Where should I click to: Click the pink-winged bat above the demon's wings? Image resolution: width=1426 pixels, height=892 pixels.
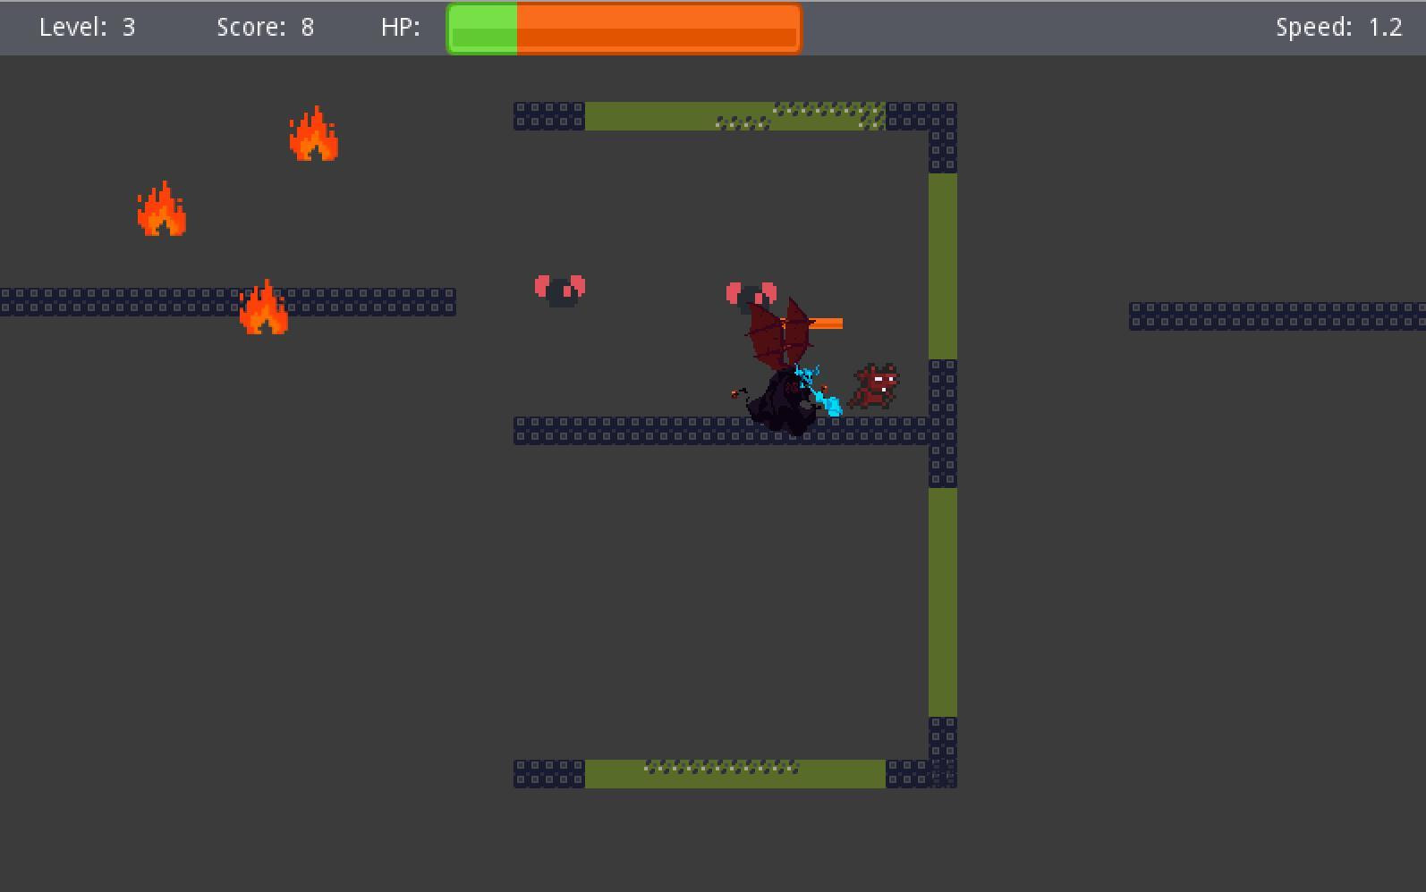tap(751, 297)
